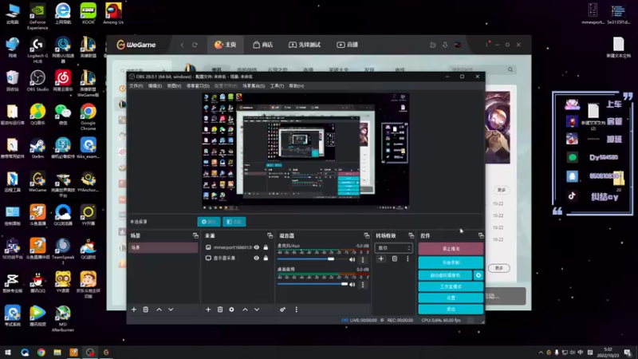Open virtual camera settings gear button
This screenshot has height=359, width=638.
point(478,275)
